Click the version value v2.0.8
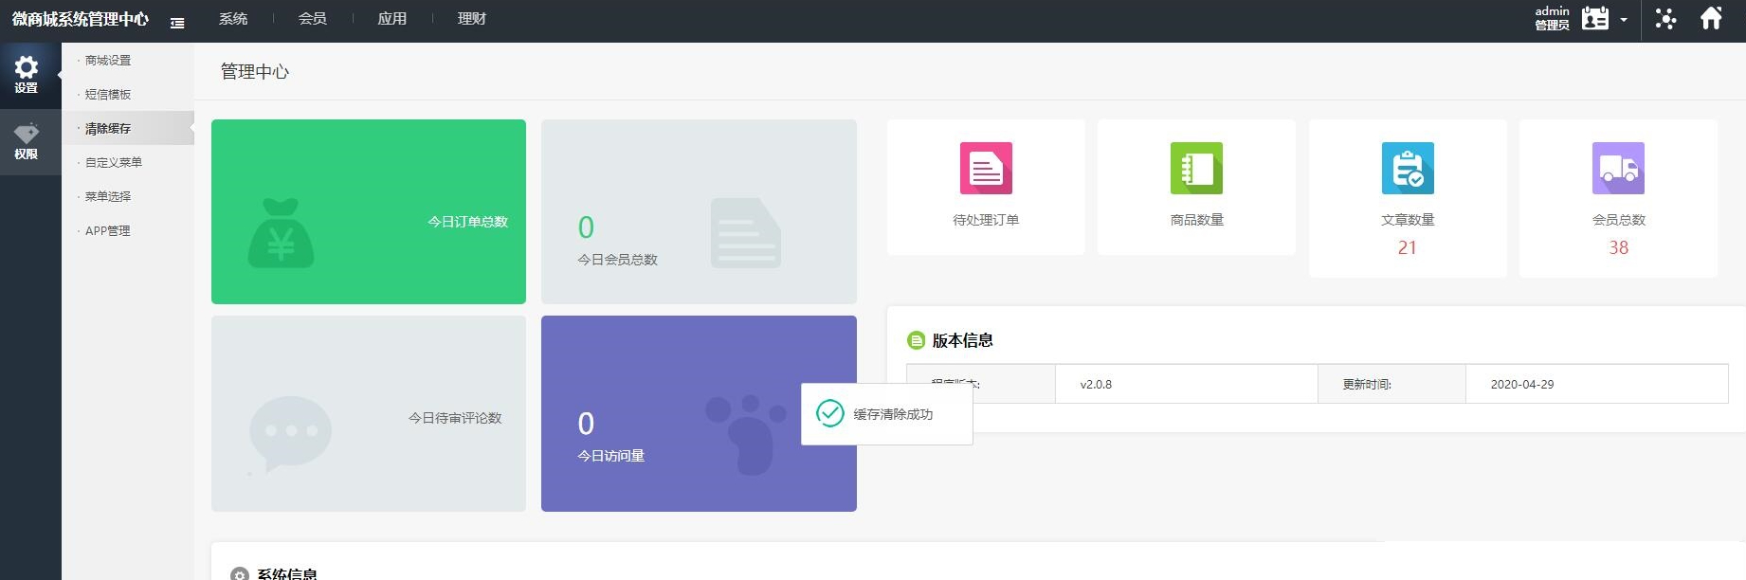The image size is (1746, 580). 1096,385
